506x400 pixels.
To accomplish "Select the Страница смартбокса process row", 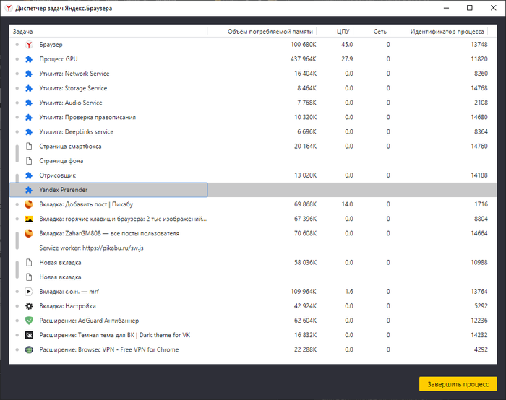I will 253,147.
